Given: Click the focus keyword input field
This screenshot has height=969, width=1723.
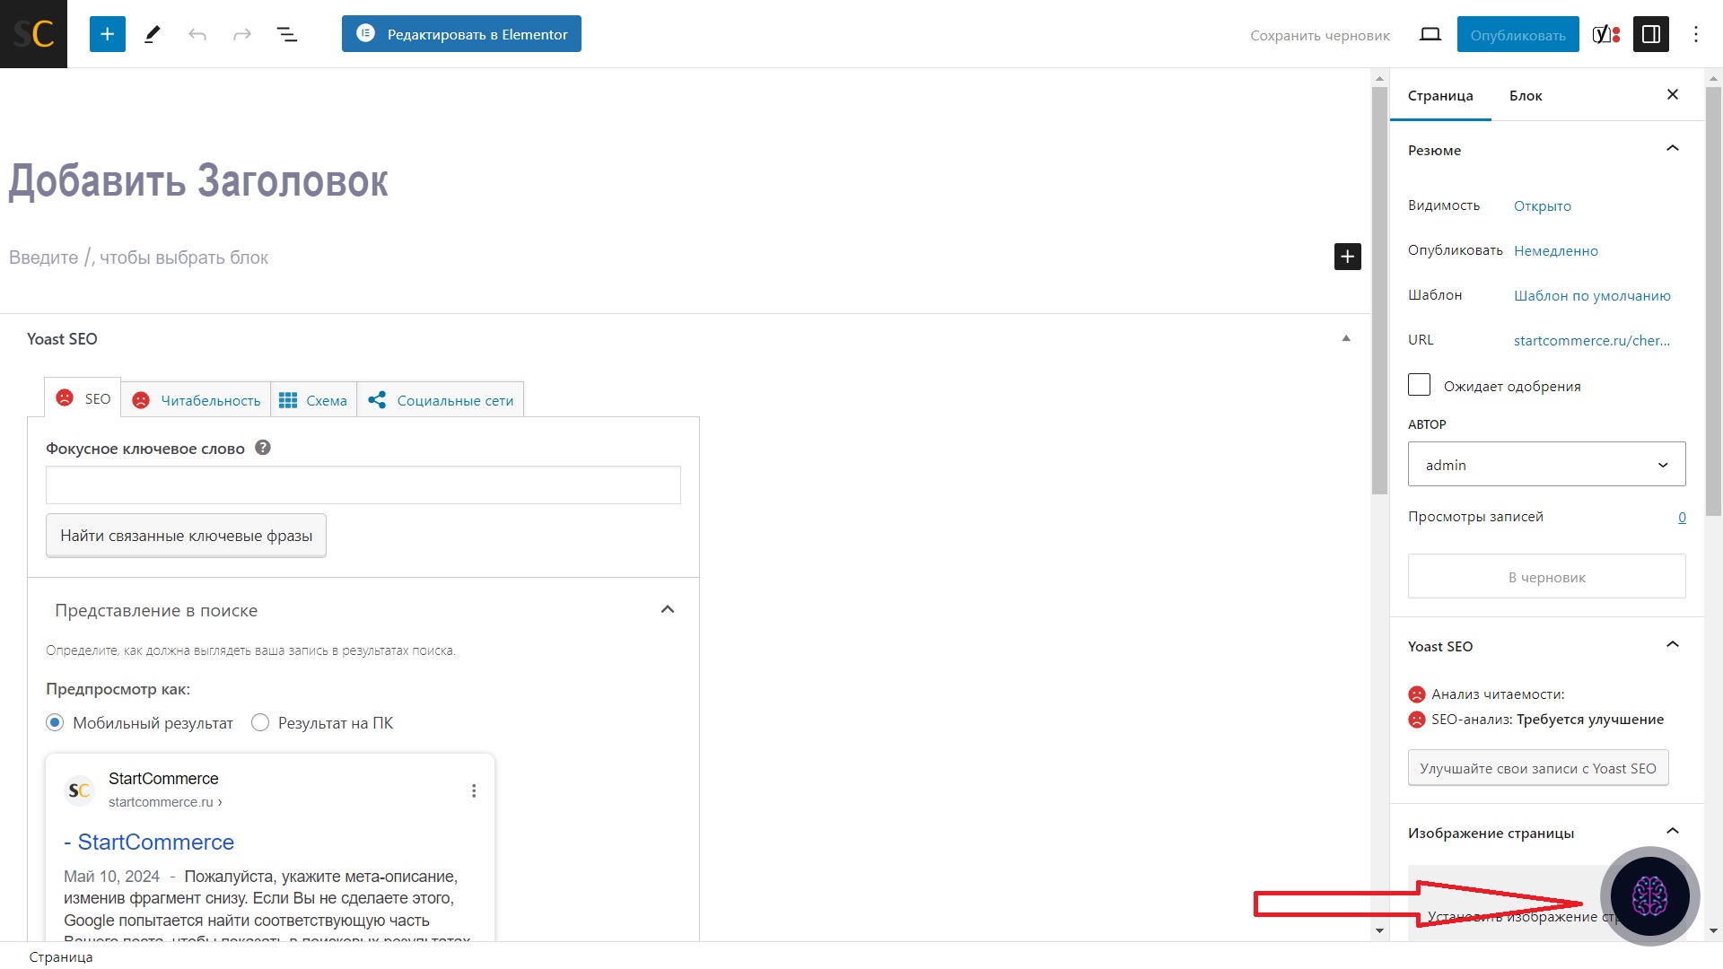Looking at the screenshot, I should pyautogui.click(x=363, y=485).
